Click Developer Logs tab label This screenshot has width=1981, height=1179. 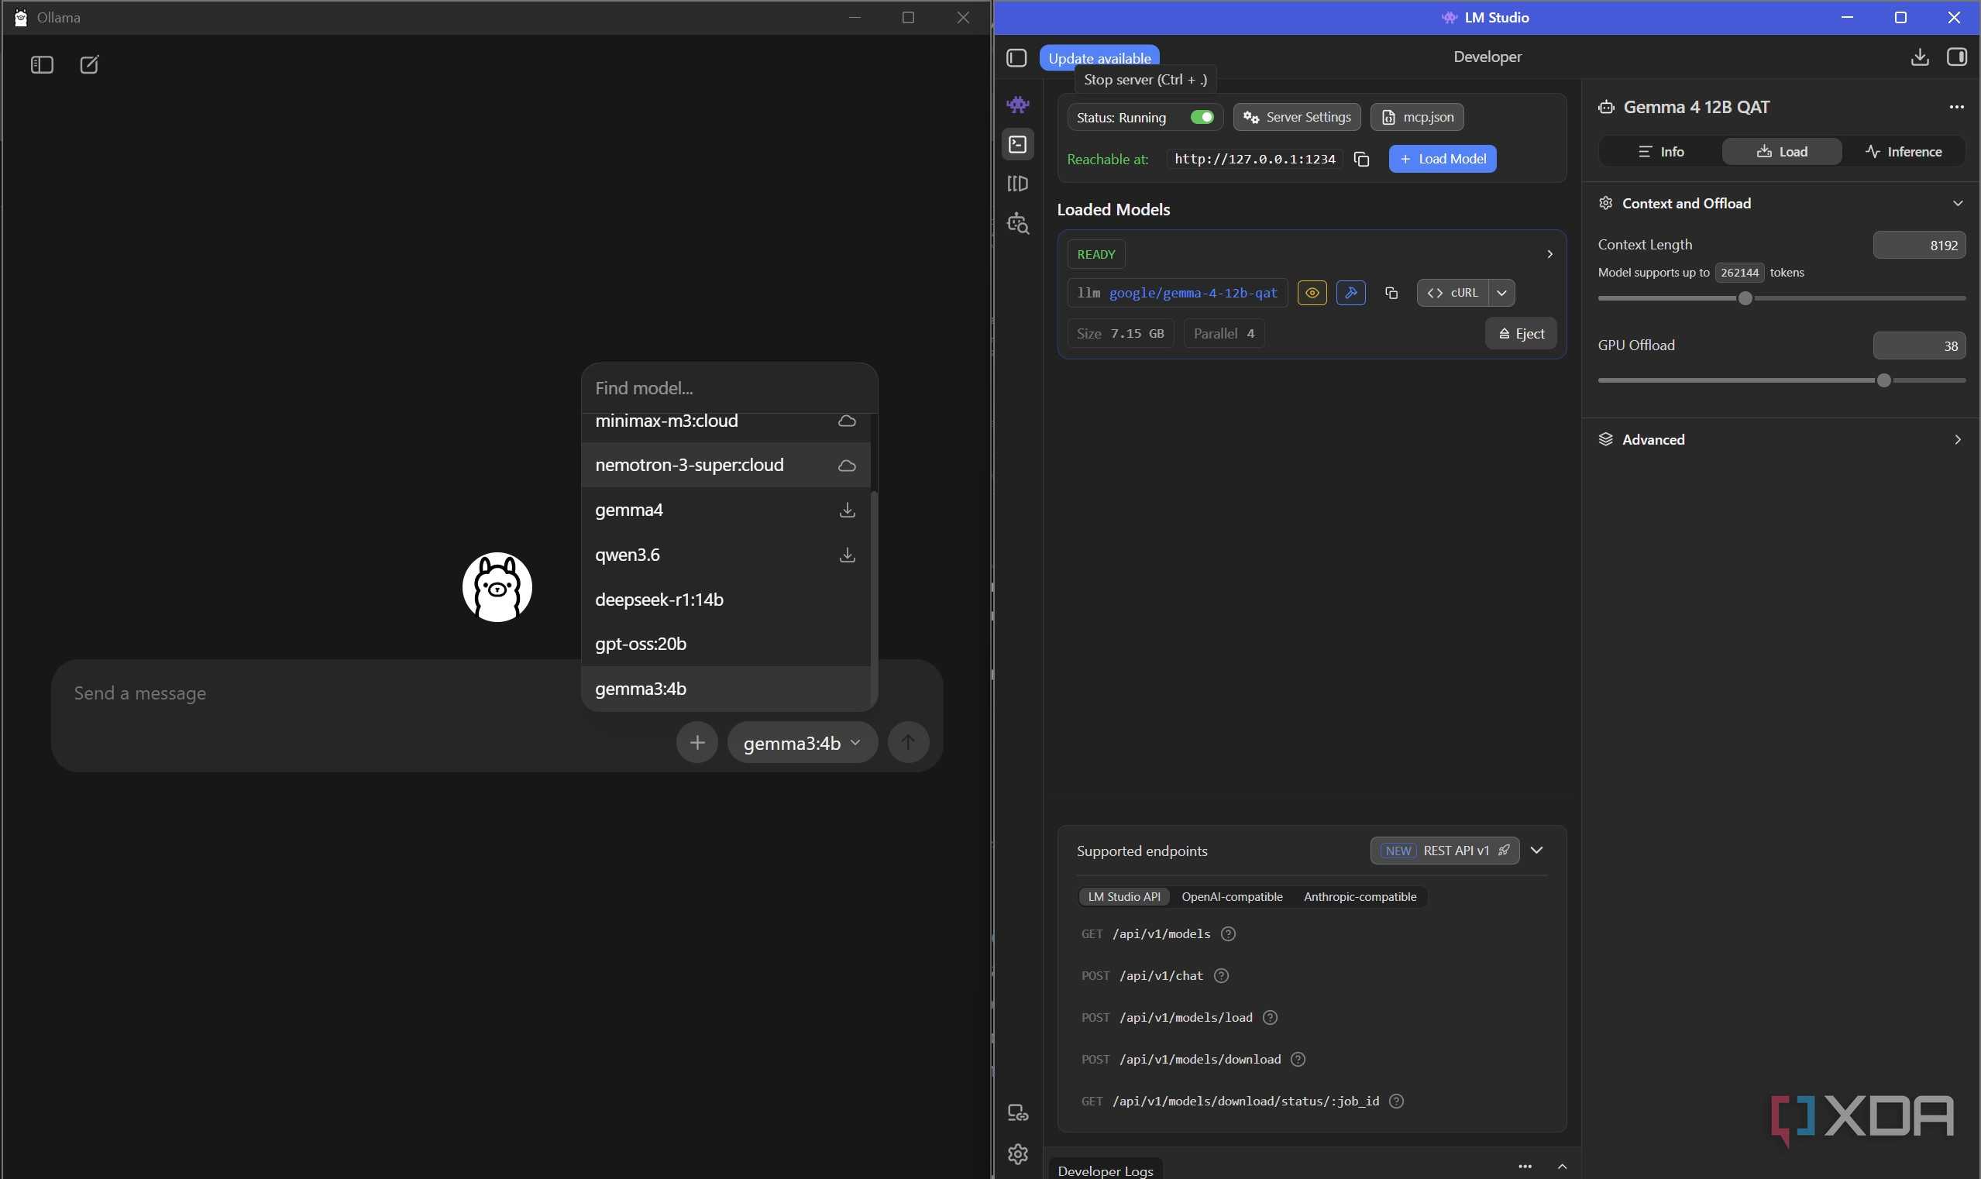[x=1106, y=1170]
